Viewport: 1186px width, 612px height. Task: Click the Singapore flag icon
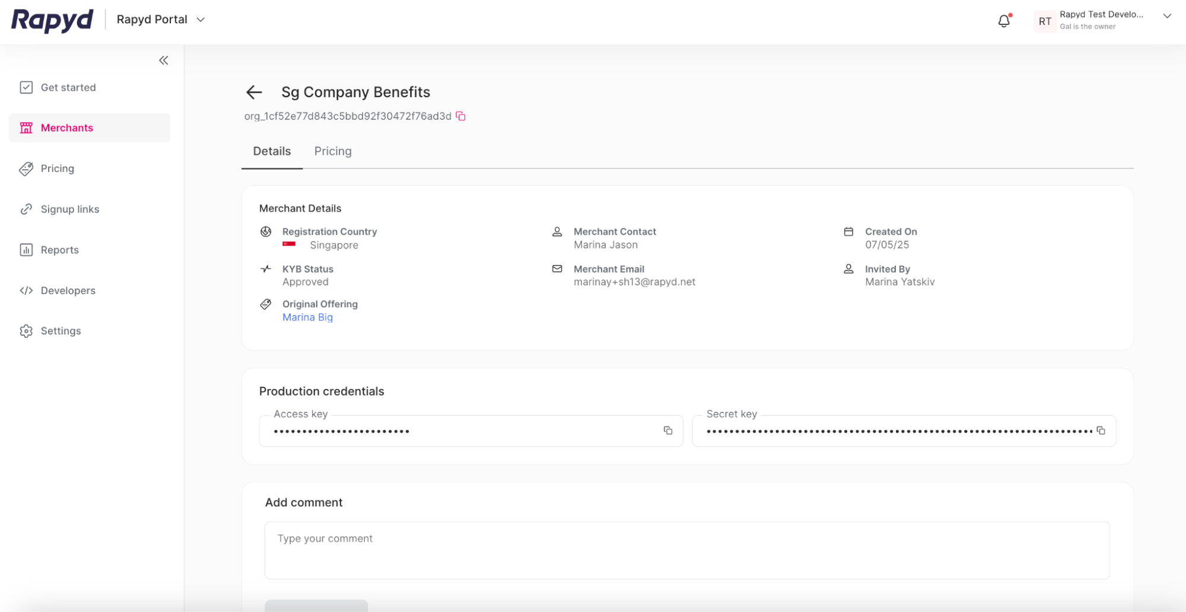click(x=289, y=244)
